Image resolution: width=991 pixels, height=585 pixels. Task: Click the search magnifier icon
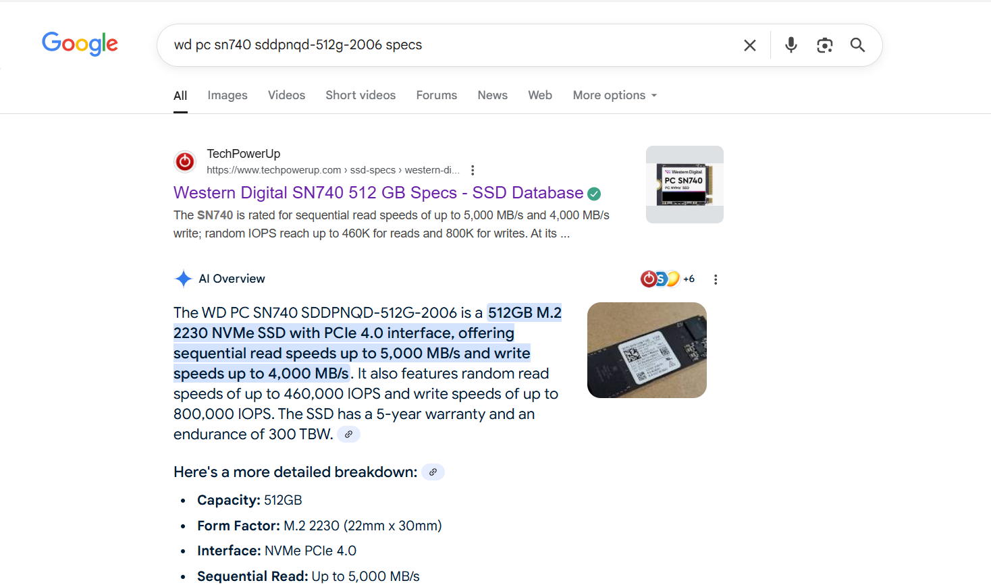coord(857,45)
